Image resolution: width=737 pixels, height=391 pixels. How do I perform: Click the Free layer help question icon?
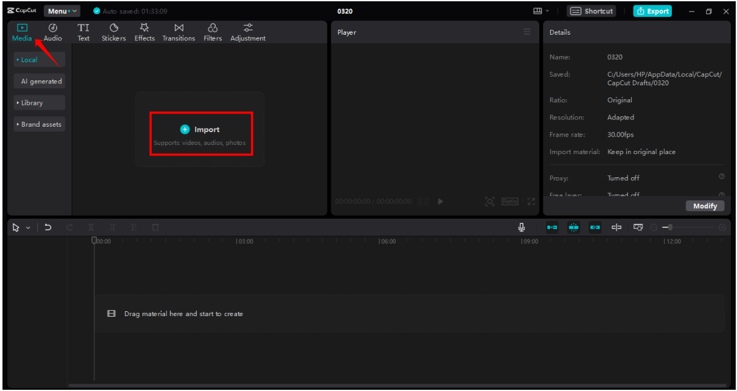click(x=722, y=195)
